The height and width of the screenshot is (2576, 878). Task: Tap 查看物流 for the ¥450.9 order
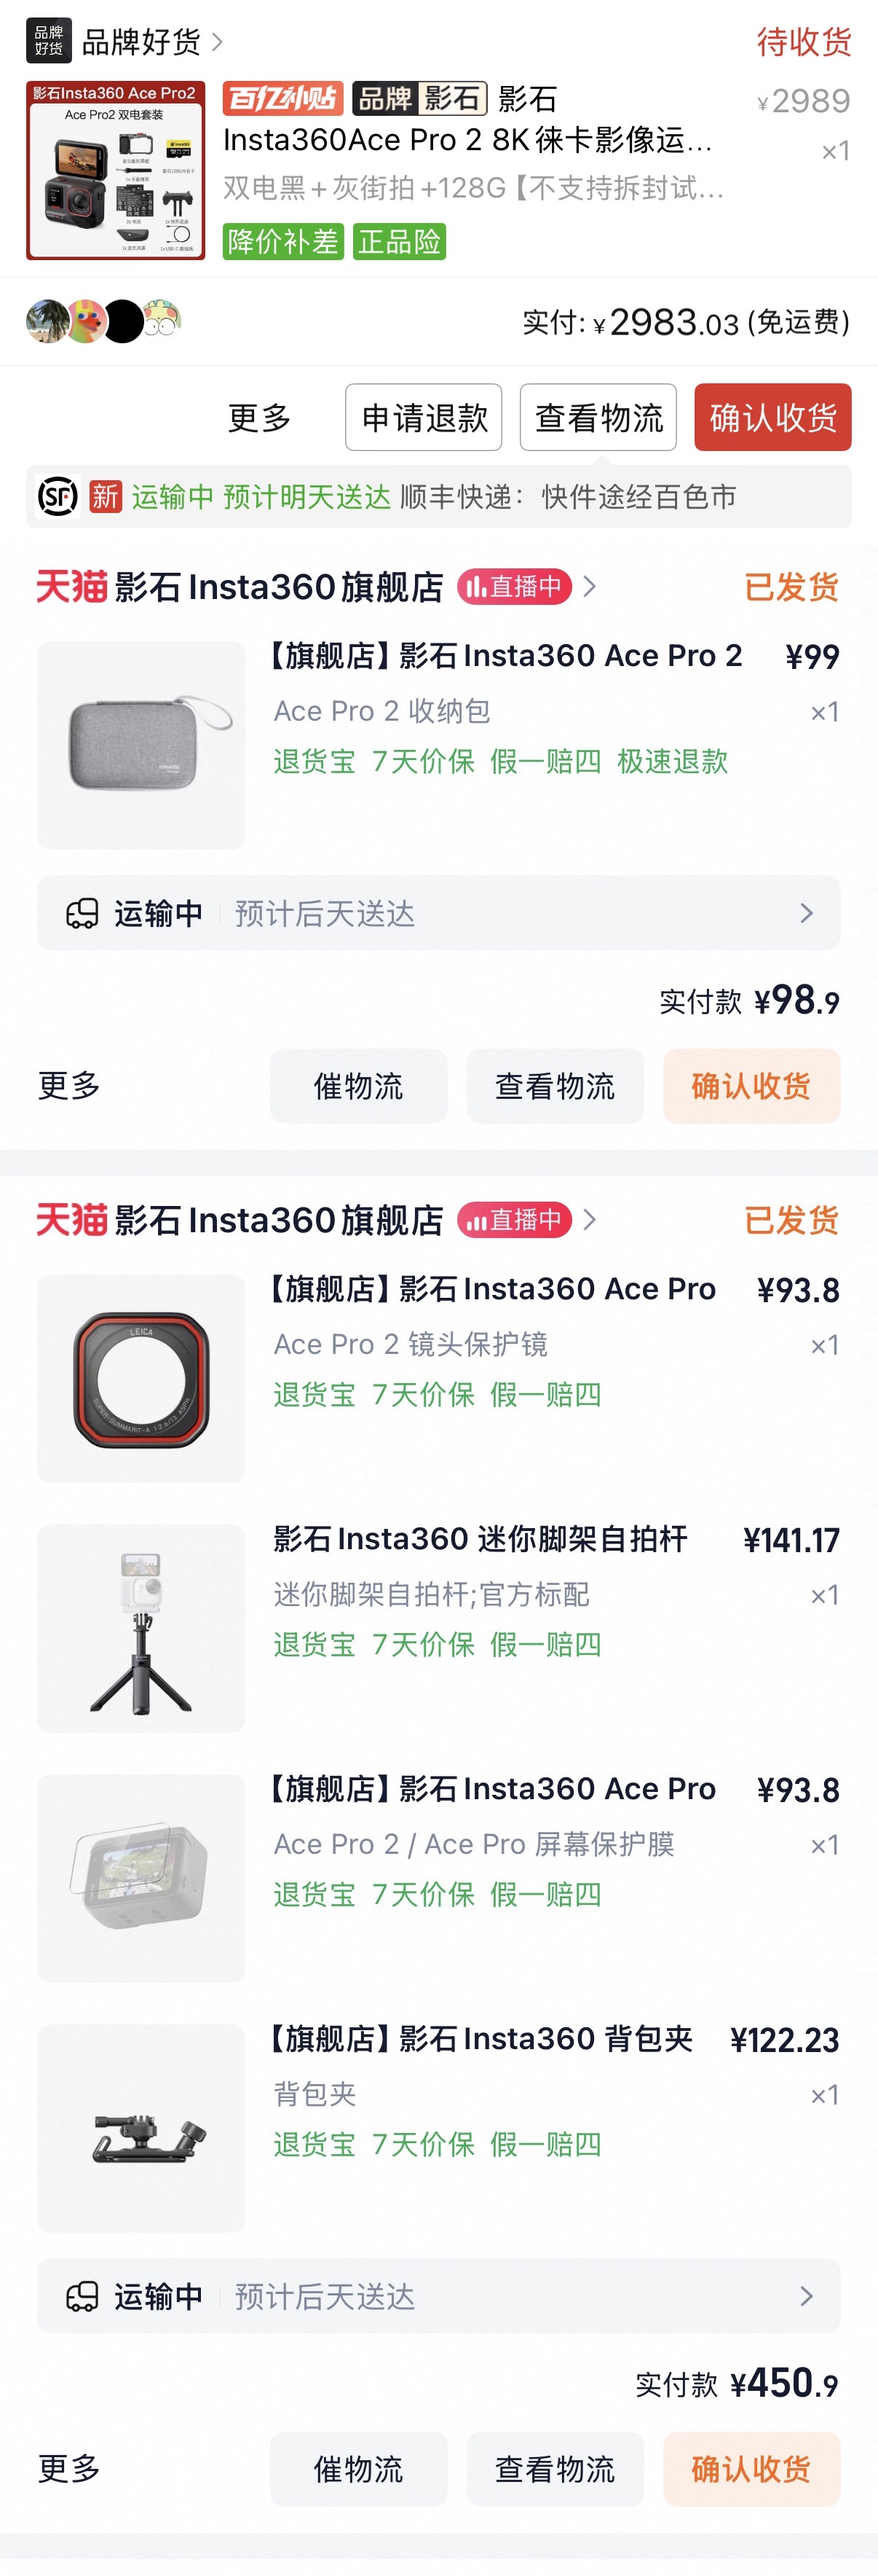tap(554, 2468)
